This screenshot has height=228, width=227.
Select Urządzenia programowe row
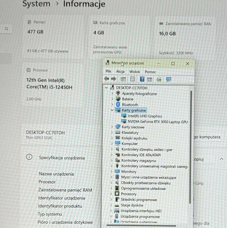[x=140, y=217]
